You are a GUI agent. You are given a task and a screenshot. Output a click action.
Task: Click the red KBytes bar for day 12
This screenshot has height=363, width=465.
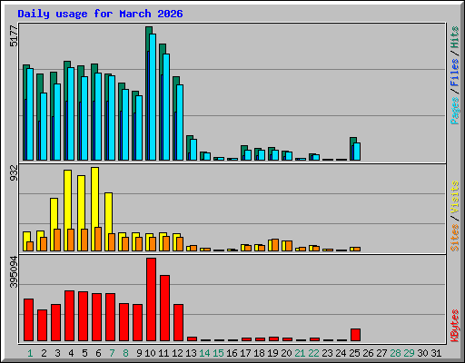(x=178, y=322)
